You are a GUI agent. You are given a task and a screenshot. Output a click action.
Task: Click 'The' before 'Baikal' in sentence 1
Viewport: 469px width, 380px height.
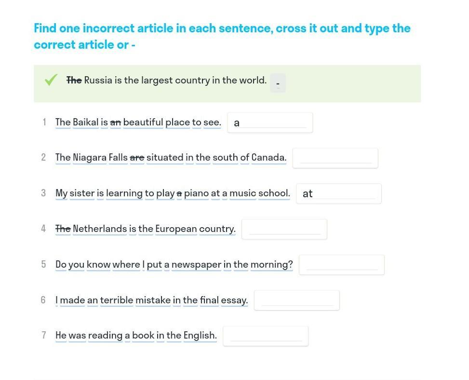pos(63,122)
